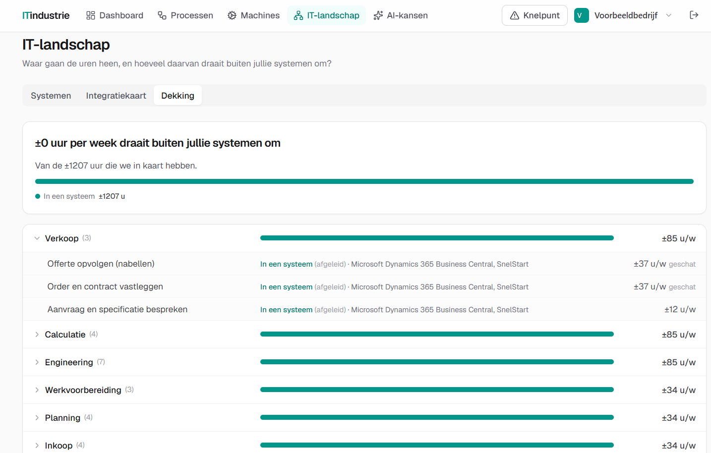Image resolution: width=711 pixels, height=453 pixels.
Task: Click the green 'In een systeem' legend dot
Action: pos(38,196)
